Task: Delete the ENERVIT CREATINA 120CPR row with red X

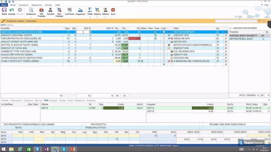Action: pos(226,35)
